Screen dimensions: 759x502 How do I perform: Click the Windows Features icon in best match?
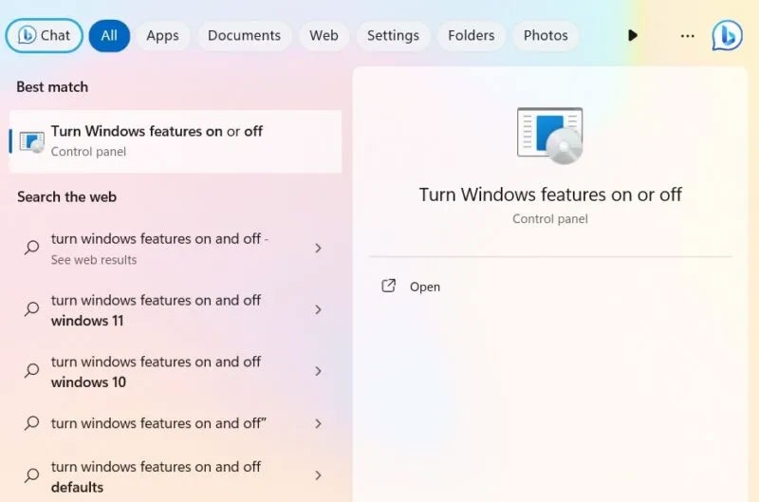[x=32, y=141]
